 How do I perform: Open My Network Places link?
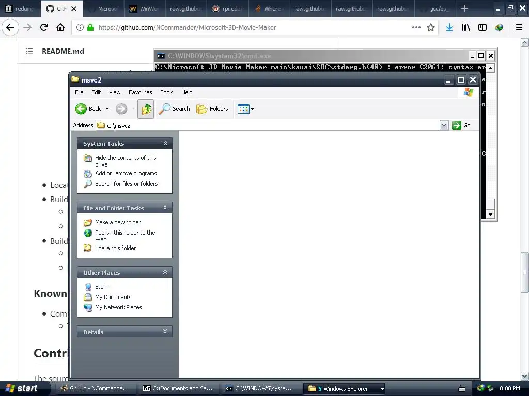point(118,307)
